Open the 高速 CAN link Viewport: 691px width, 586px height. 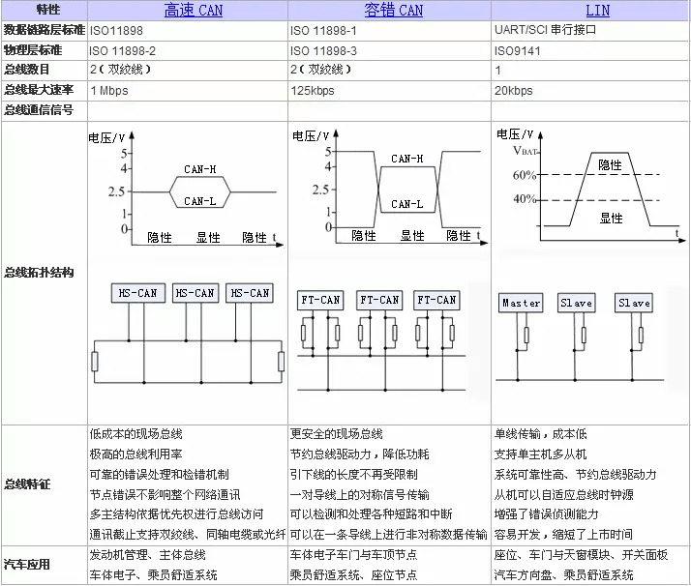(x=193, y=10)
